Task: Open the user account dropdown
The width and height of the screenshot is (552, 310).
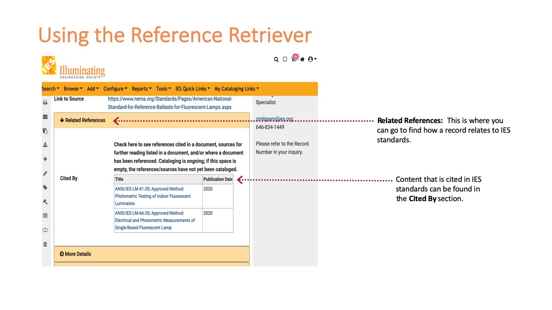Action: tap(312, 59)
